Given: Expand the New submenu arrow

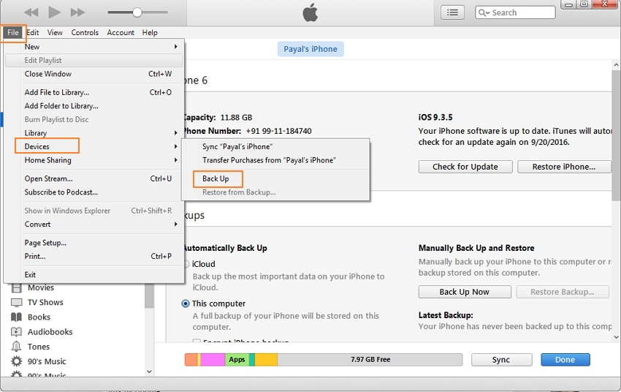Looking at the screenshot, I should point(175,47).
